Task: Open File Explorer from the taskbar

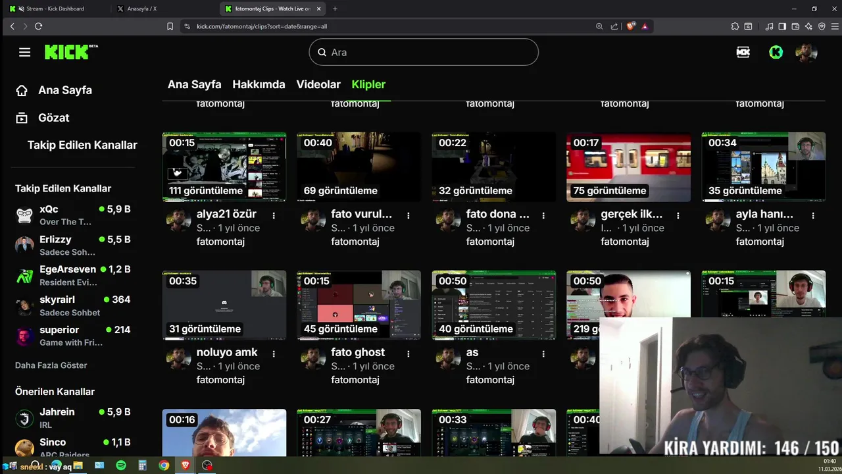Action: tap(78, 465)
